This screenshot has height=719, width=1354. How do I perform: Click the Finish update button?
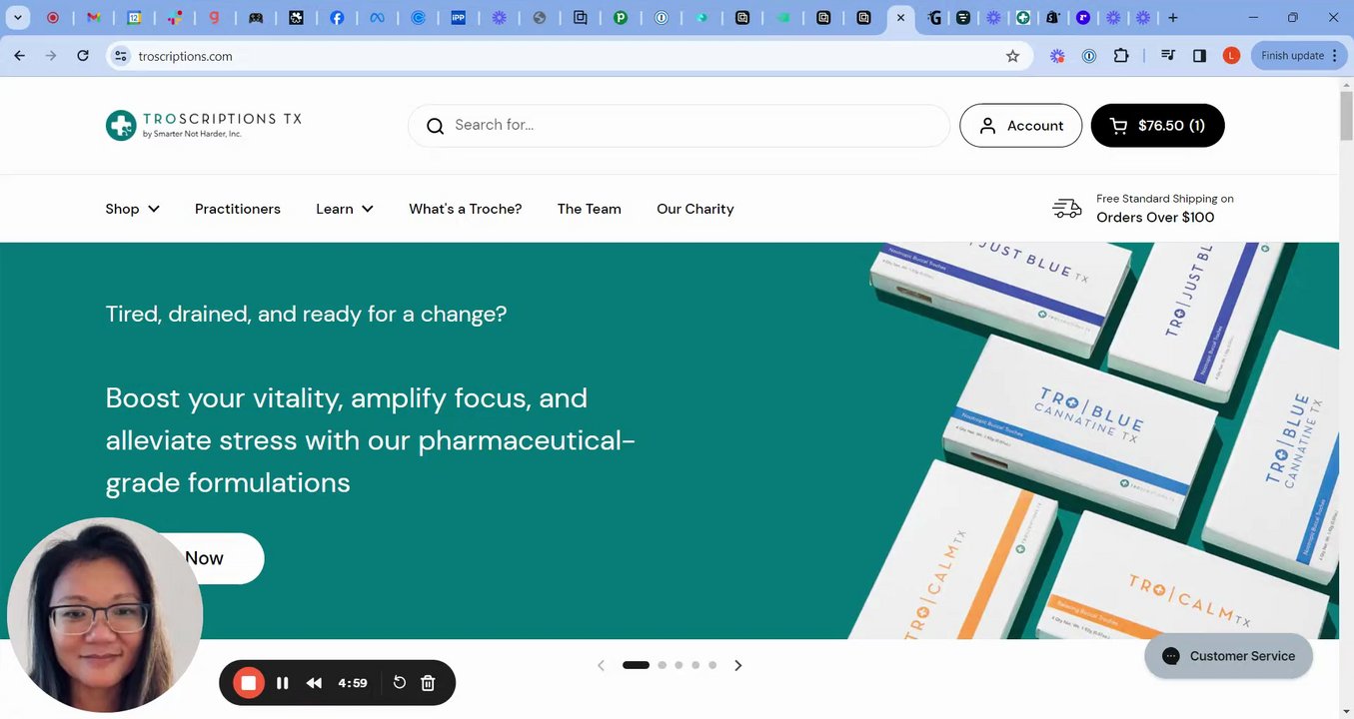pyautogui.click(x=1298, y=56)
